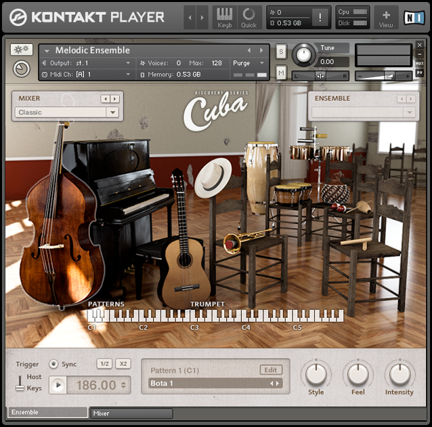Toggle half-tempo 1/2 button

(104, 364)
